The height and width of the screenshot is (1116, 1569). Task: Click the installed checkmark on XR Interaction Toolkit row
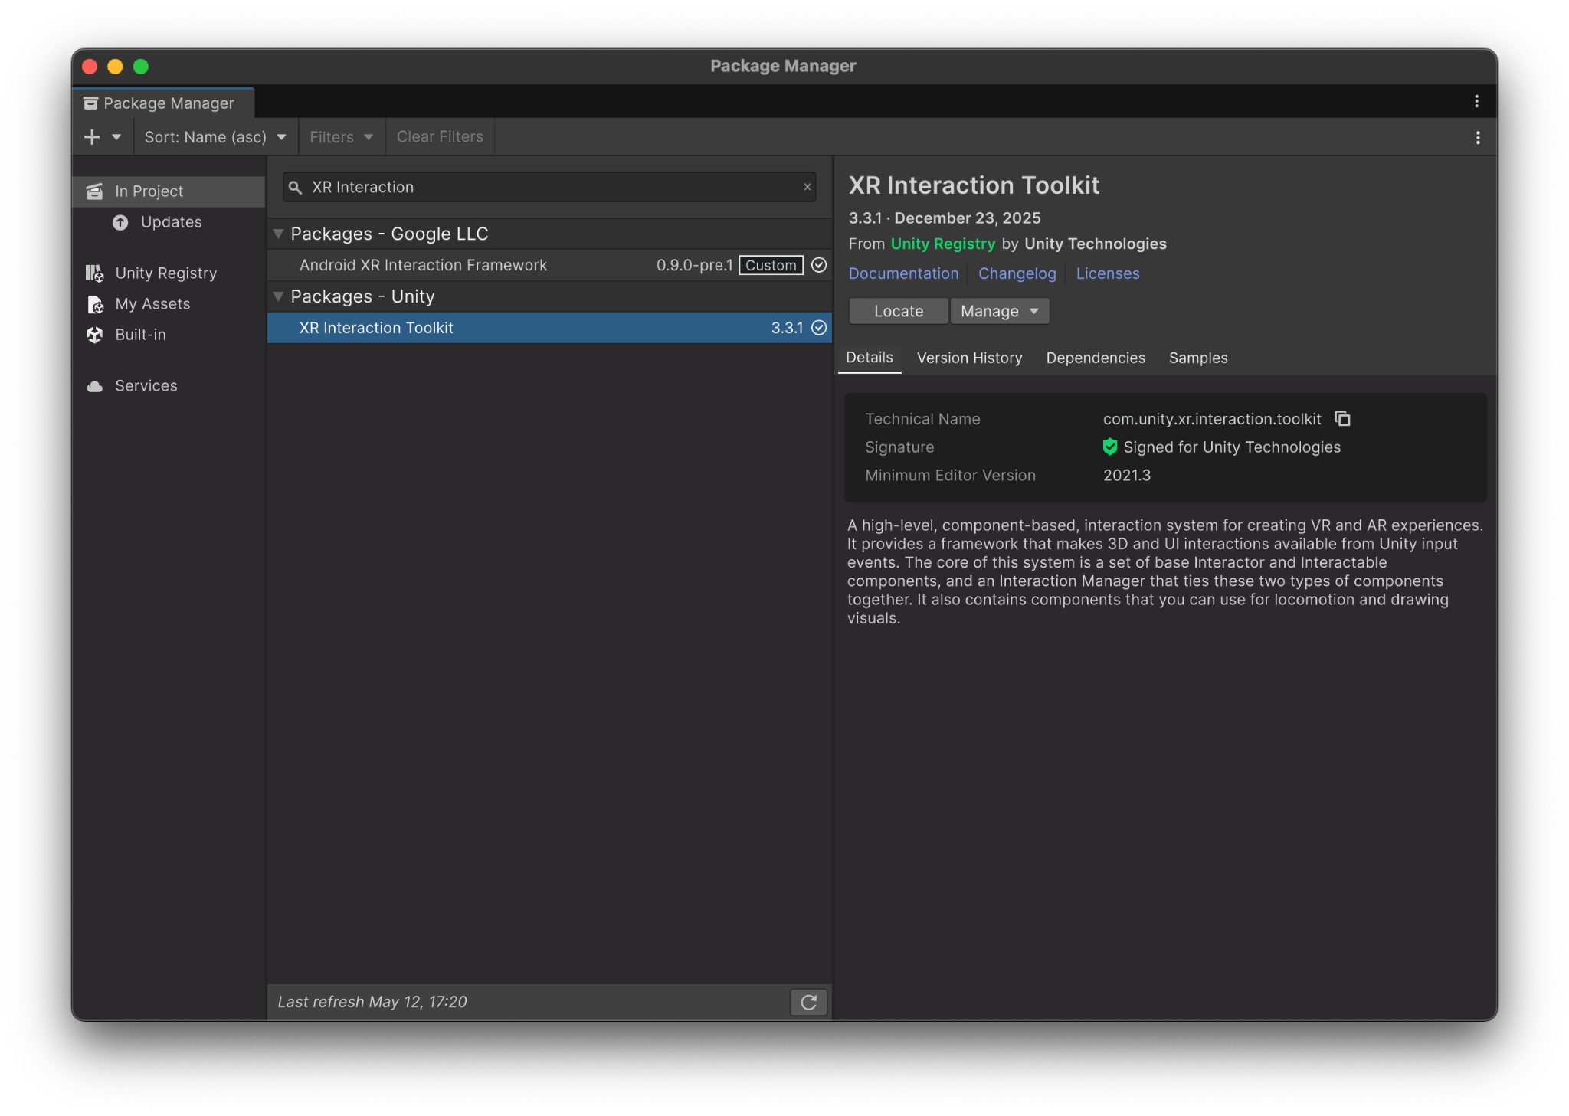pyautogui.click(x=819, y=328)
